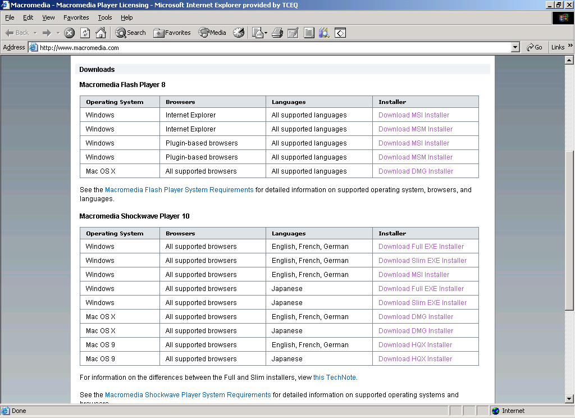
Task: Click the Internet zone globe icon in status bar
Action: click(496, 411)
